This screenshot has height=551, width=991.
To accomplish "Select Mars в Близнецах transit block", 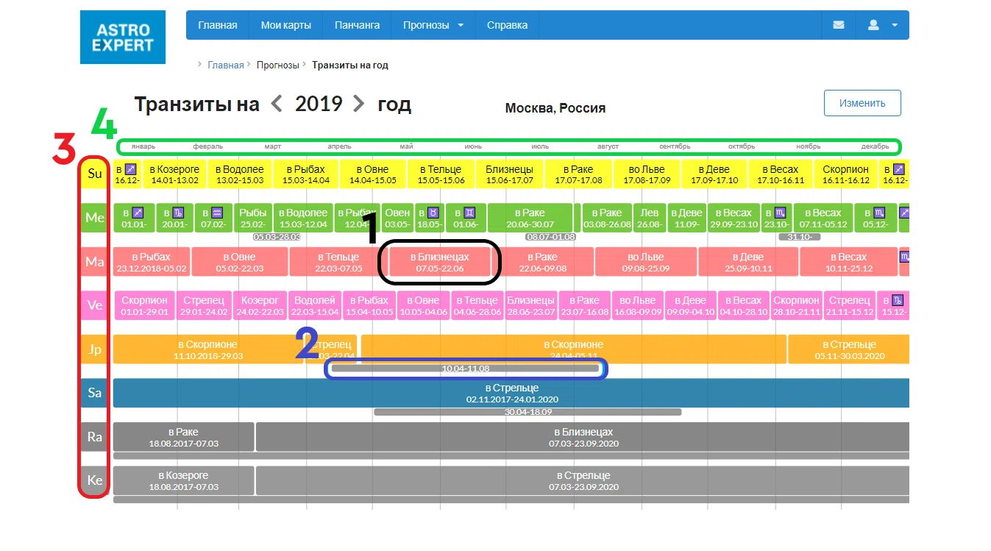I will (x=440, y=262).
